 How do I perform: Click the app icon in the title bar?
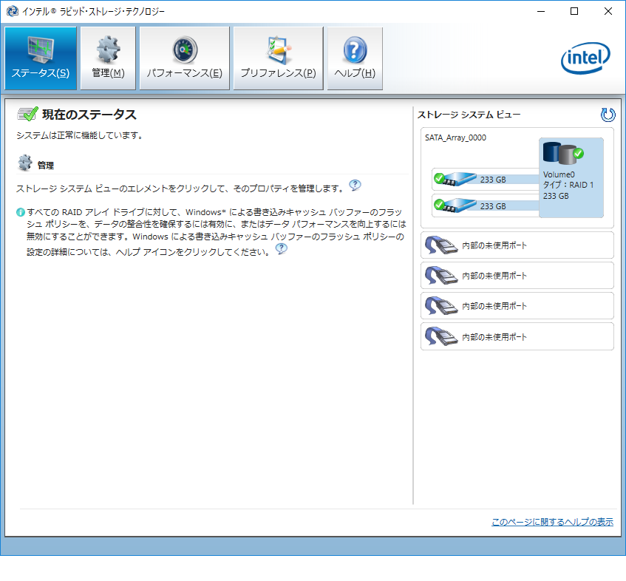coord(12,11)
